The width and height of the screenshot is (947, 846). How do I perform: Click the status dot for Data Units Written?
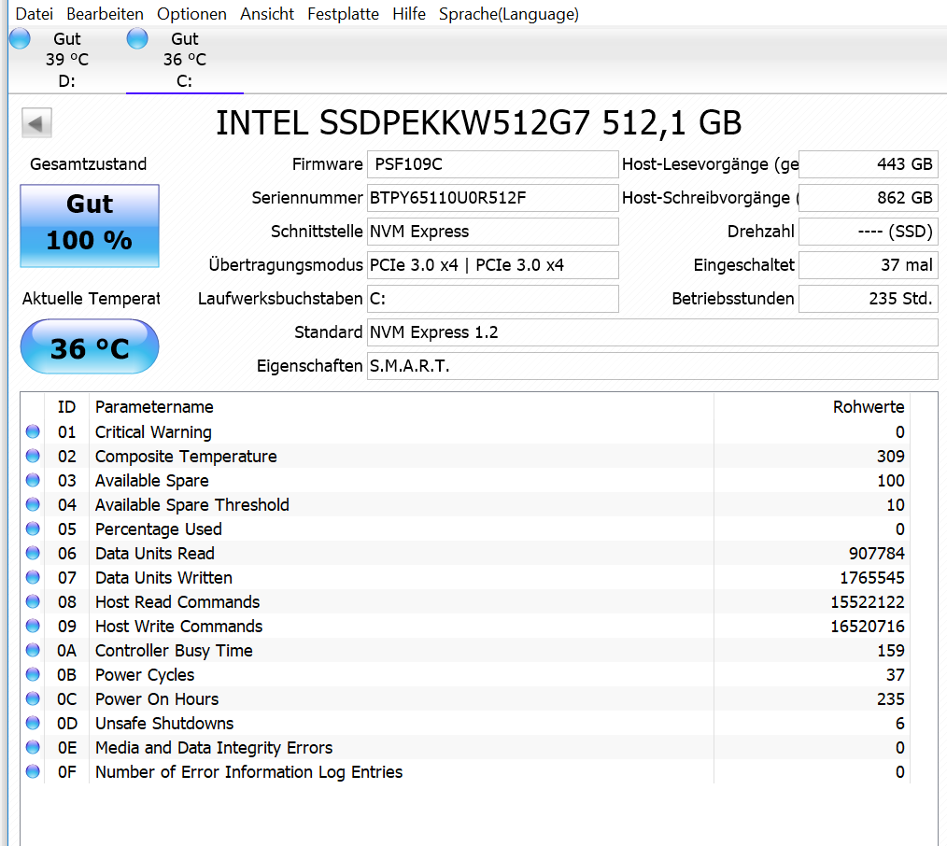pyautogui.click(x=33, y=577)
